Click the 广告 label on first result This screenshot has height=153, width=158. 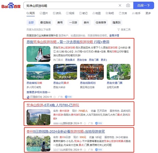point(60,97)
